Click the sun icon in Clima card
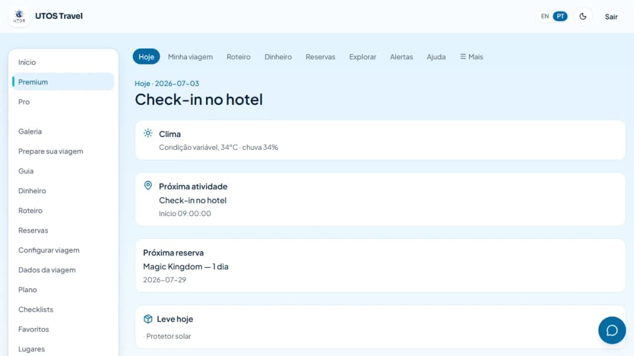 pyautogui.click(x=148, y=133)
